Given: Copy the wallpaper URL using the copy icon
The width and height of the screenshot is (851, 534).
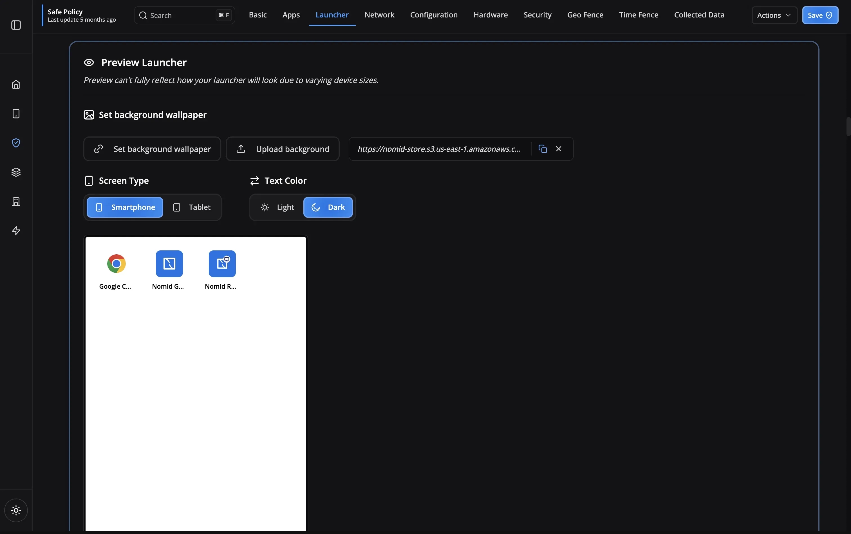Looking at the screenshot, I should (x=542, y=149).
